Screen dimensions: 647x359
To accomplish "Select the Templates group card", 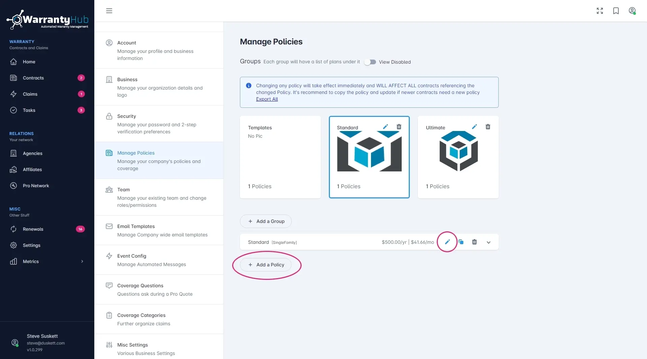I will tap(280, 157).
